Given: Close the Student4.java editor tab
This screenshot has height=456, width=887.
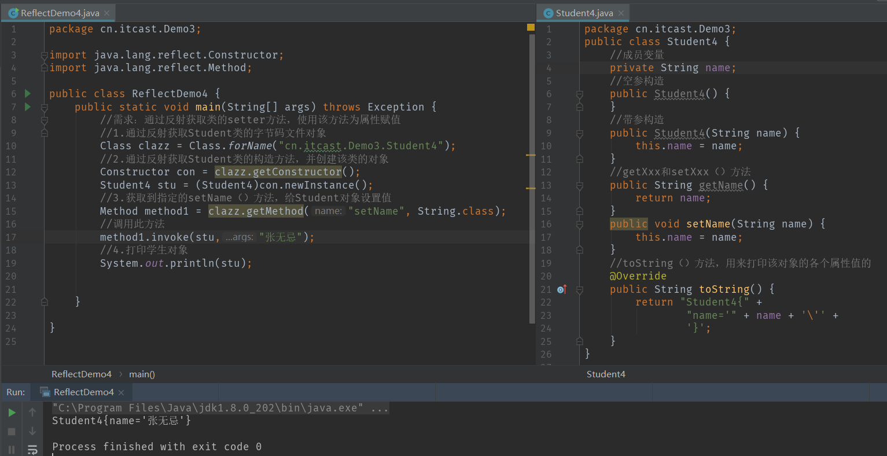Looking at the screenshot, I should [x=621, y=13].
